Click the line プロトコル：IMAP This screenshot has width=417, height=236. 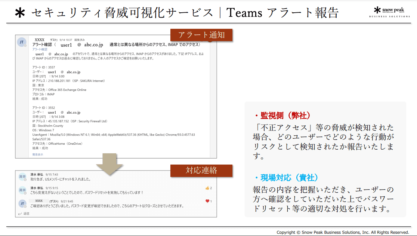tap(43, 94)
